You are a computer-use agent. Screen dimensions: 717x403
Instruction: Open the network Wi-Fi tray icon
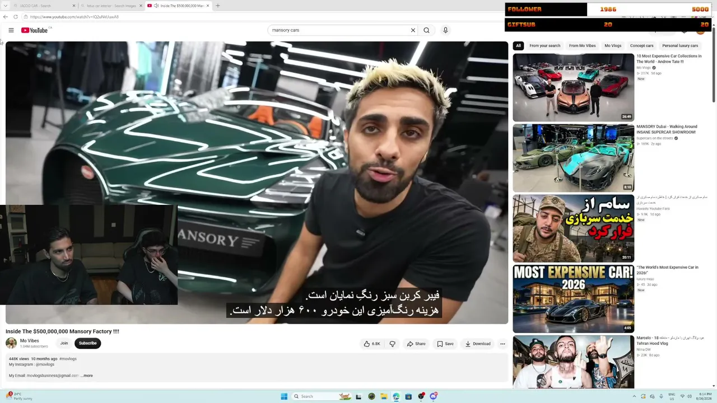(x=682, y=396)
